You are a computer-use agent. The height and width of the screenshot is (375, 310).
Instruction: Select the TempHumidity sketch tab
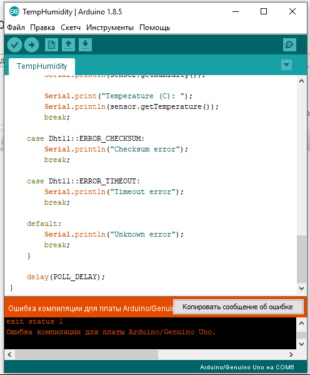[42, 66]
